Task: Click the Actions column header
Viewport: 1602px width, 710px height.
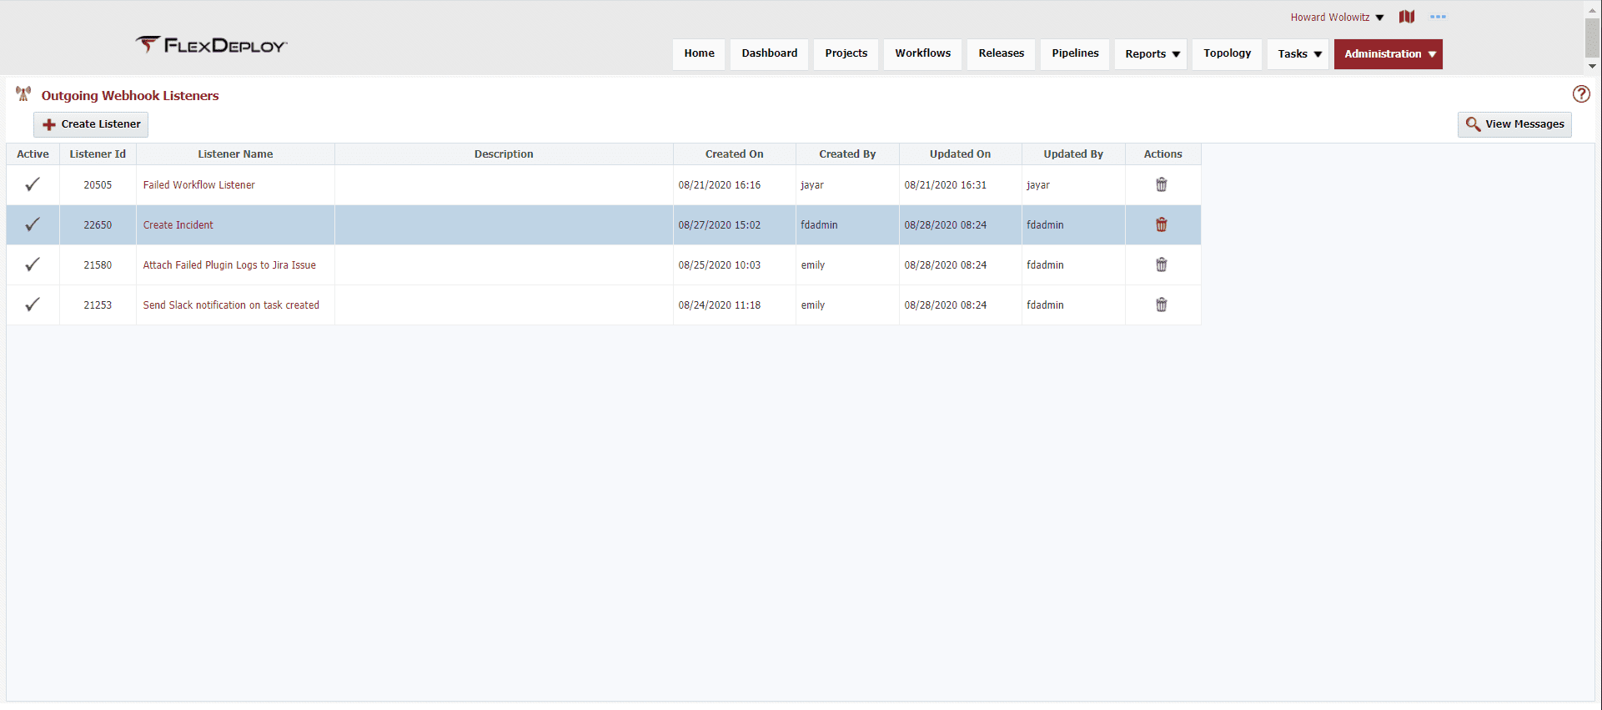Action: point(1163,154)
